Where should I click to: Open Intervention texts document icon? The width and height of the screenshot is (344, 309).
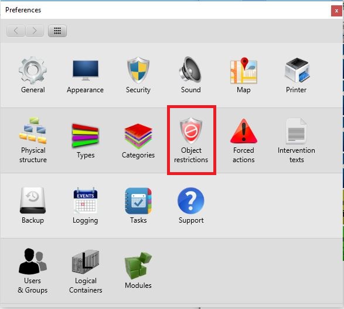pos(296,131)
